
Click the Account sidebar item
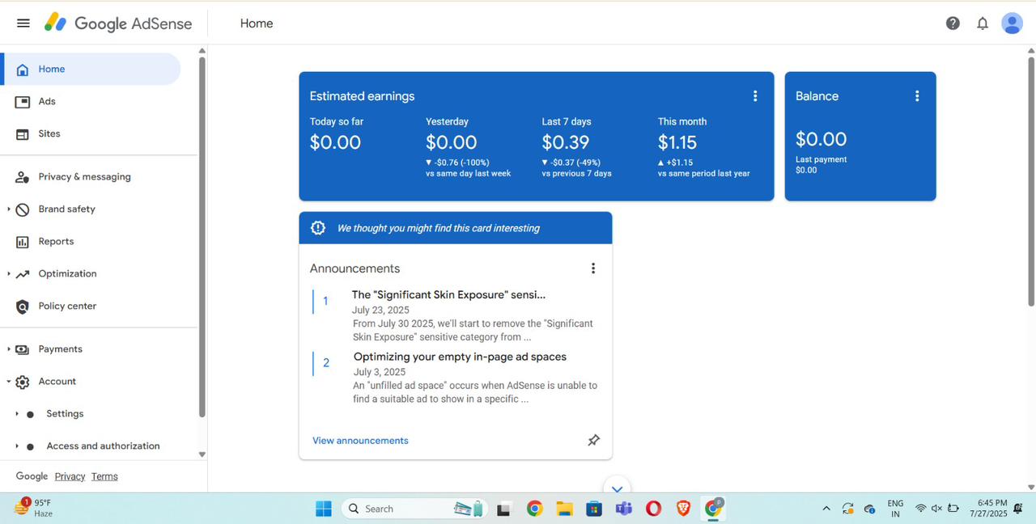click(57, 381)
